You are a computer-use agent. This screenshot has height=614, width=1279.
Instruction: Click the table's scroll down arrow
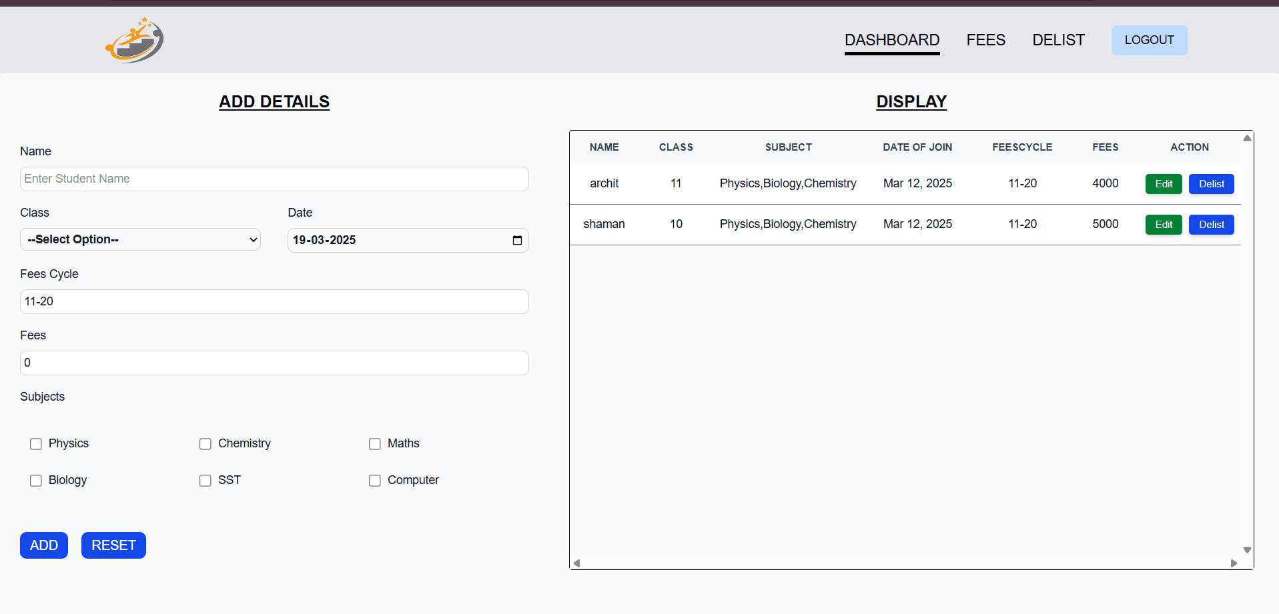(1247, 550)
